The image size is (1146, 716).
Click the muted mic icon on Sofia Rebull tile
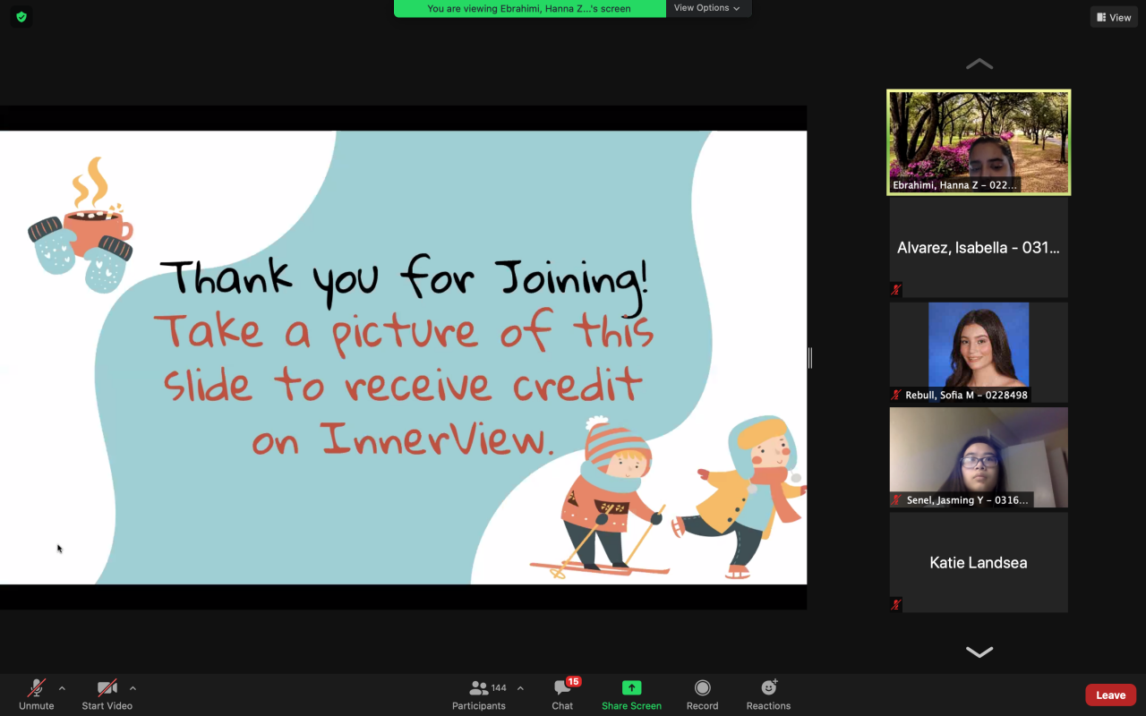coord(896,395)
